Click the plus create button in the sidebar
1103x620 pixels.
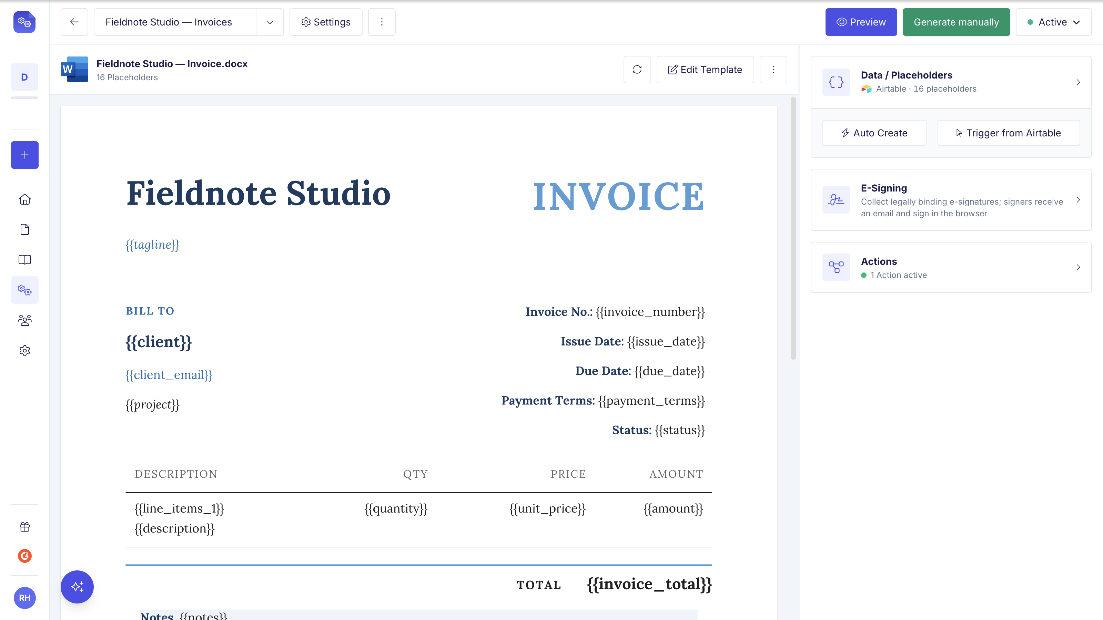[24, 155]
